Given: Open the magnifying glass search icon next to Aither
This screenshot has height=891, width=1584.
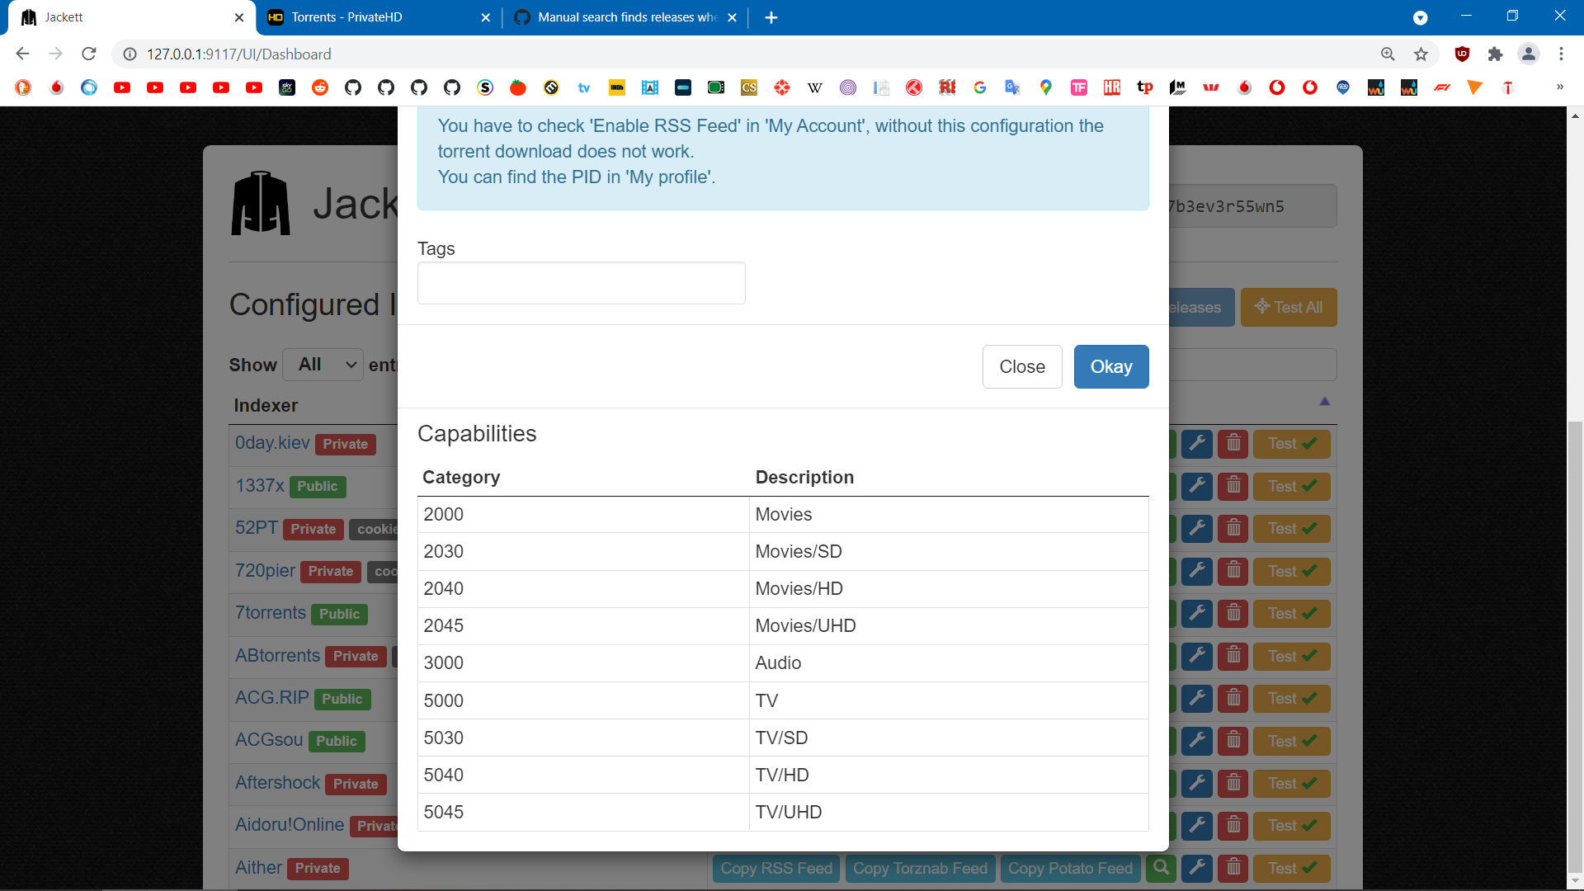Looking at the screenshot, I should point(1162,868).
